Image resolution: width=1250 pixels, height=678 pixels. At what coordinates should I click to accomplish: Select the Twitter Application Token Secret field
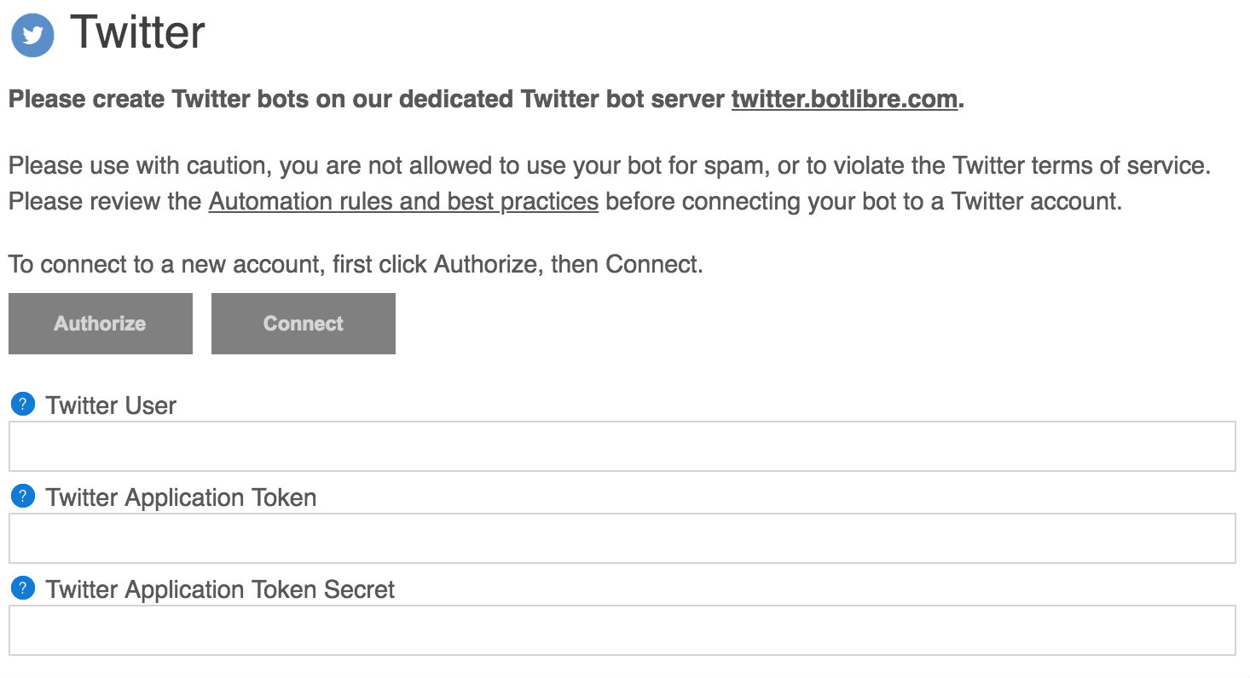[622, 630]
